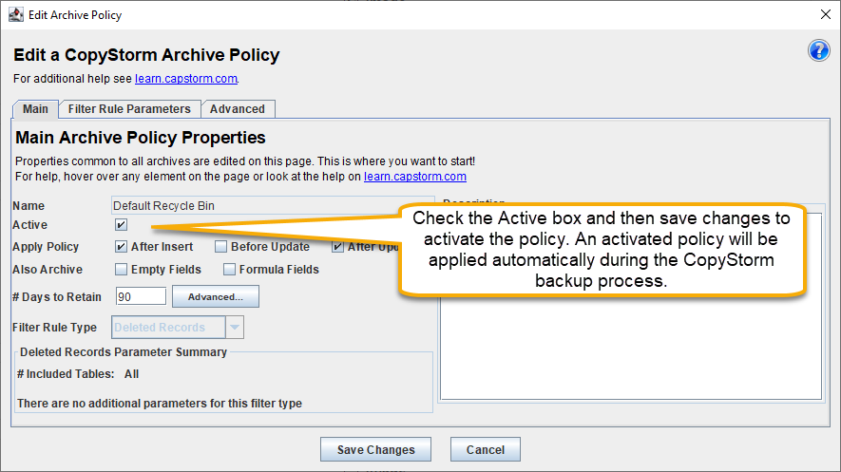Enable the Before Update checkbox

tap(221, 247)
